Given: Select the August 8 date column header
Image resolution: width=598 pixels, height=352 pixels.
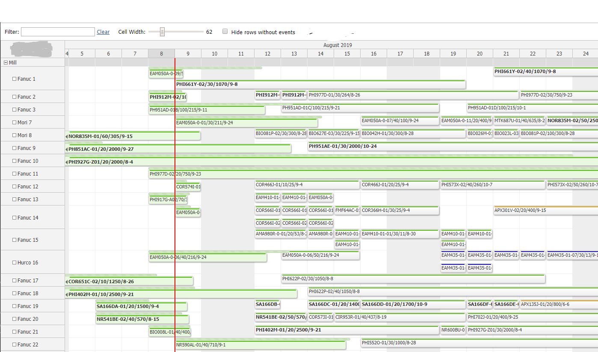Looking at the screenshot, I should tap(161, 53).
